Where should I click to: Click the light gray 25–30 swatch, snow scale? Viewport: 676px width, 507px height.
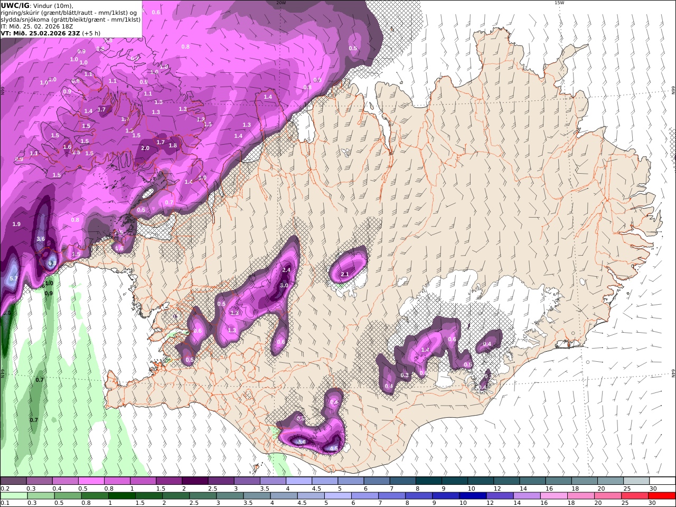coord(636,481)
